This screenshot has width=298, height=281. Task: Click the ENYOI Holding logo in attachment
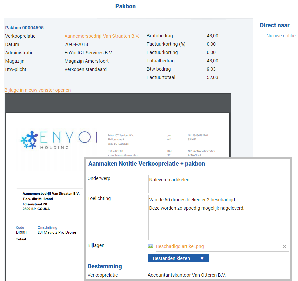(x=59, y=140)
